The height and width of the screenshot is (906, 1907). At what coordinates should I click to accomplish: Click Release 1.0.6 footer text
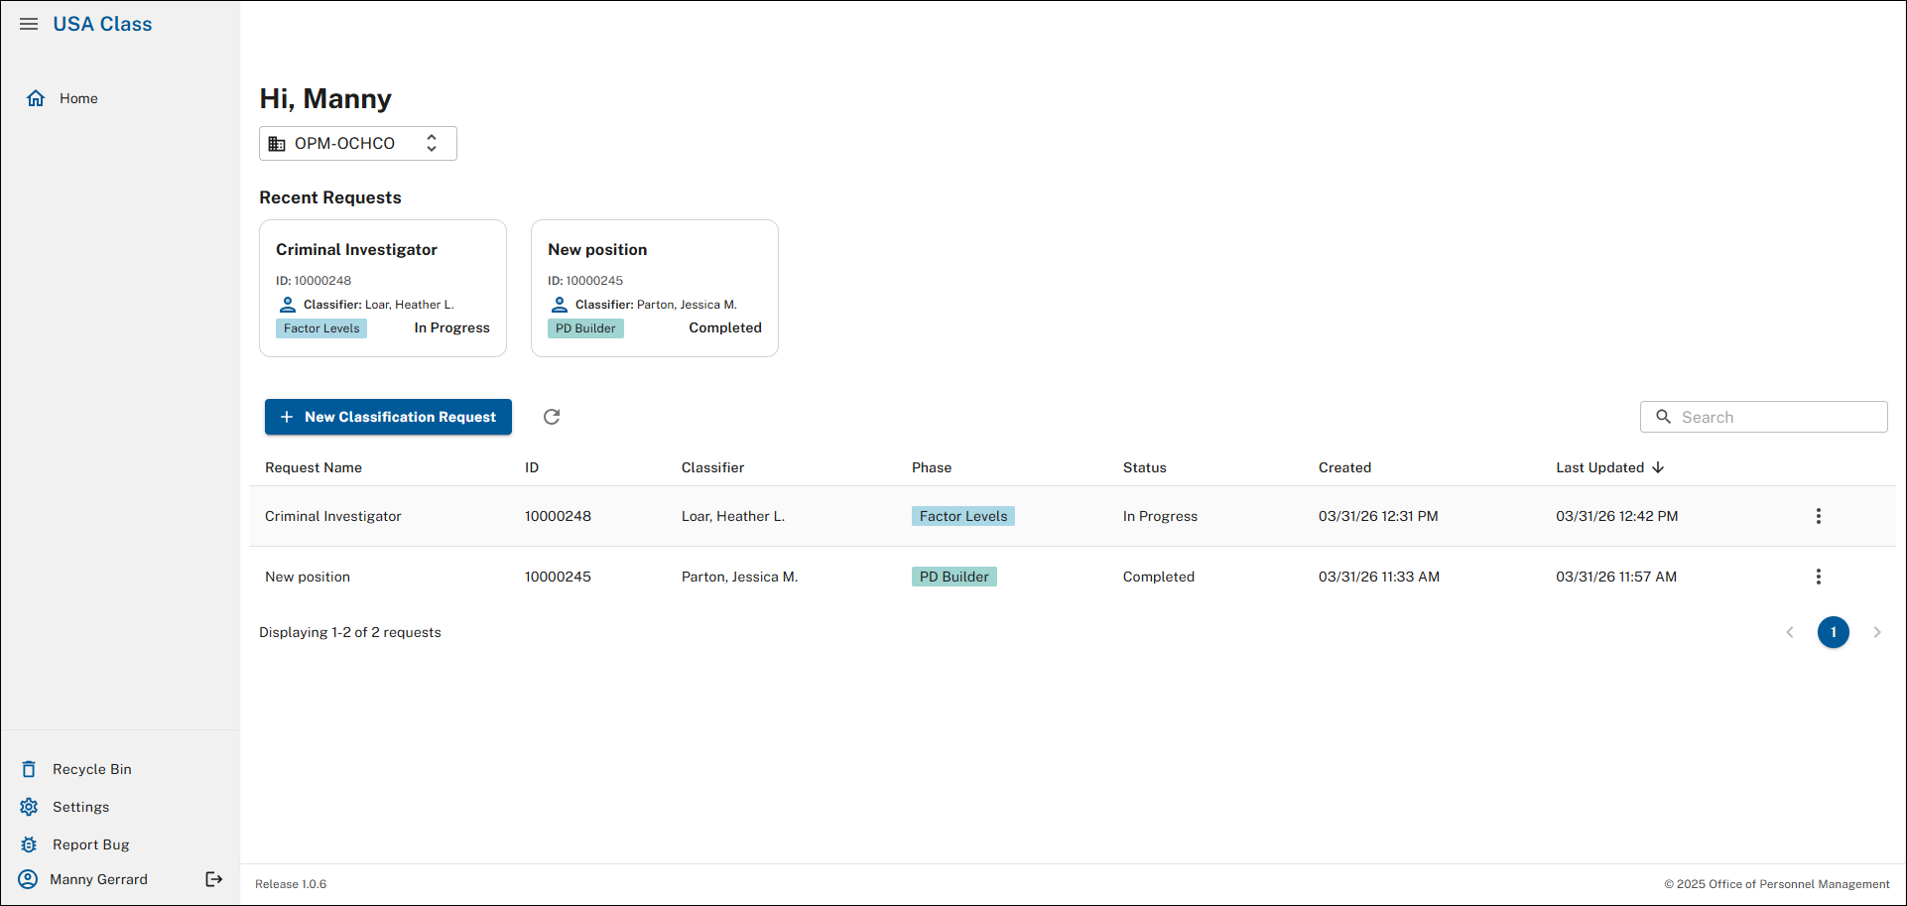291,884
